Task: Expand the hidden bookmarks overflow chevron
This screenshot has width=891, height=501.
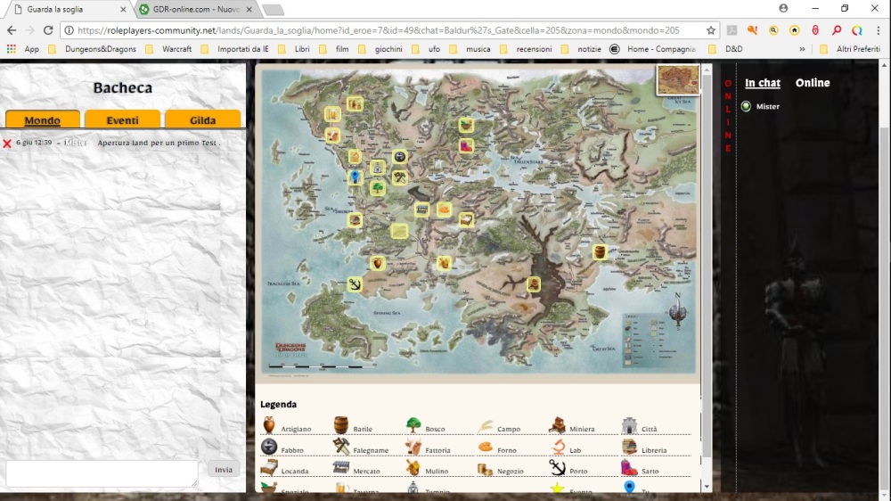Action: (802, 49)
